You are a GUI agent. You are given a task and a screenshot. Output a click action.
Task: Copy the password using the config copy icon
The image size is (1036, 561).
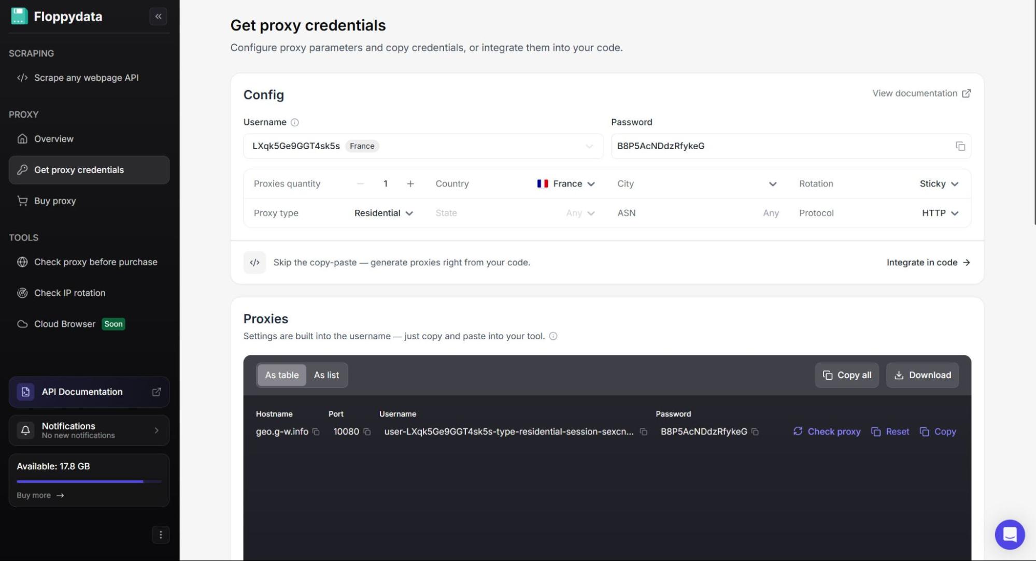pos(960,146)
